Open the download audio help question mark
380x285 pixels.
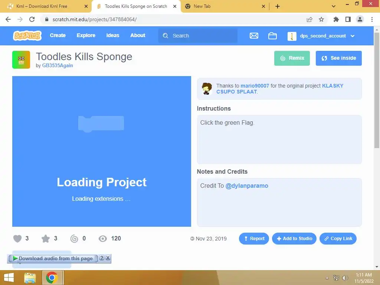point(102,258)
